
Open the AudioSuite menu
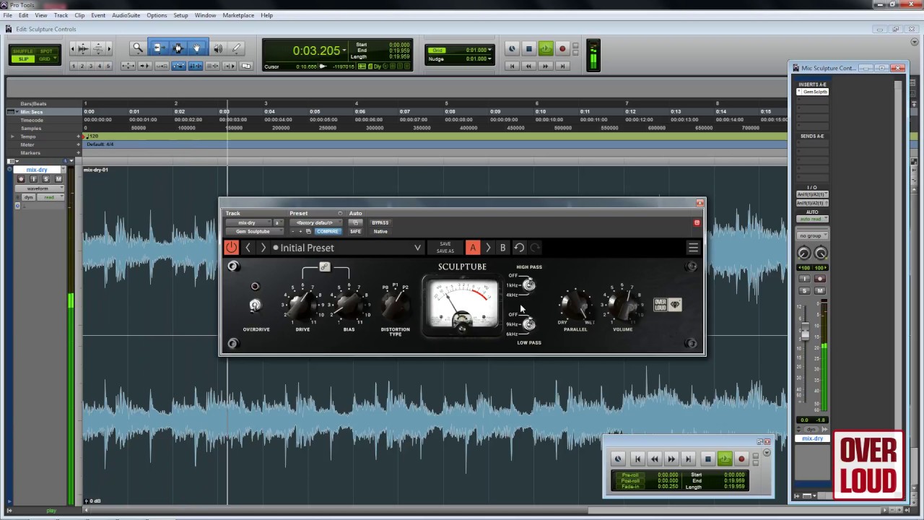coord(126,15)
